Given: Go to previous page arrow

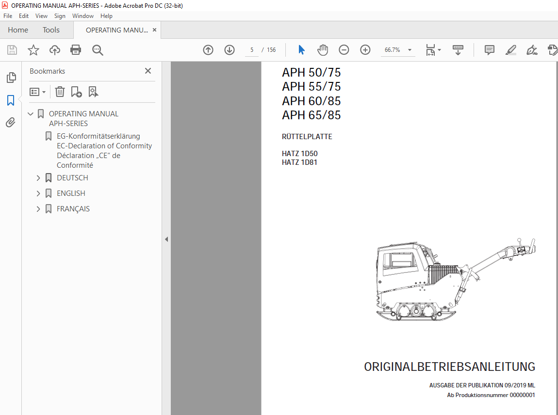Looking at the screenshot, I should pos(208,50).
